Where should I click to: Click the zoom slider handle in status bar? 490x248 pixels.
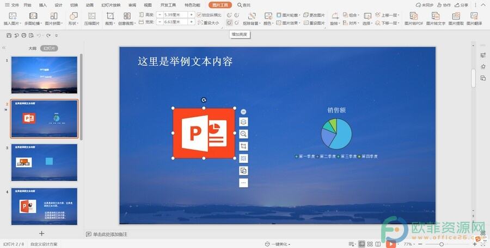[442, 244]
